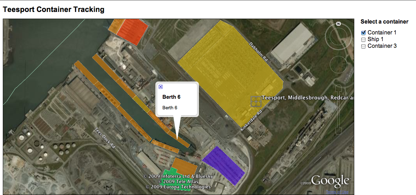Click the Teesport placemark target icon
Image resolution: width=416 pixels, height=195 pixels.
tap(256, 102)
